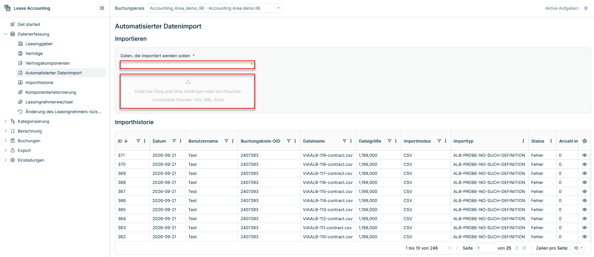Click the Lease Accounting app title
Image resolution: width=594 pixels, height=257 pixels.
tap(32, 8)
